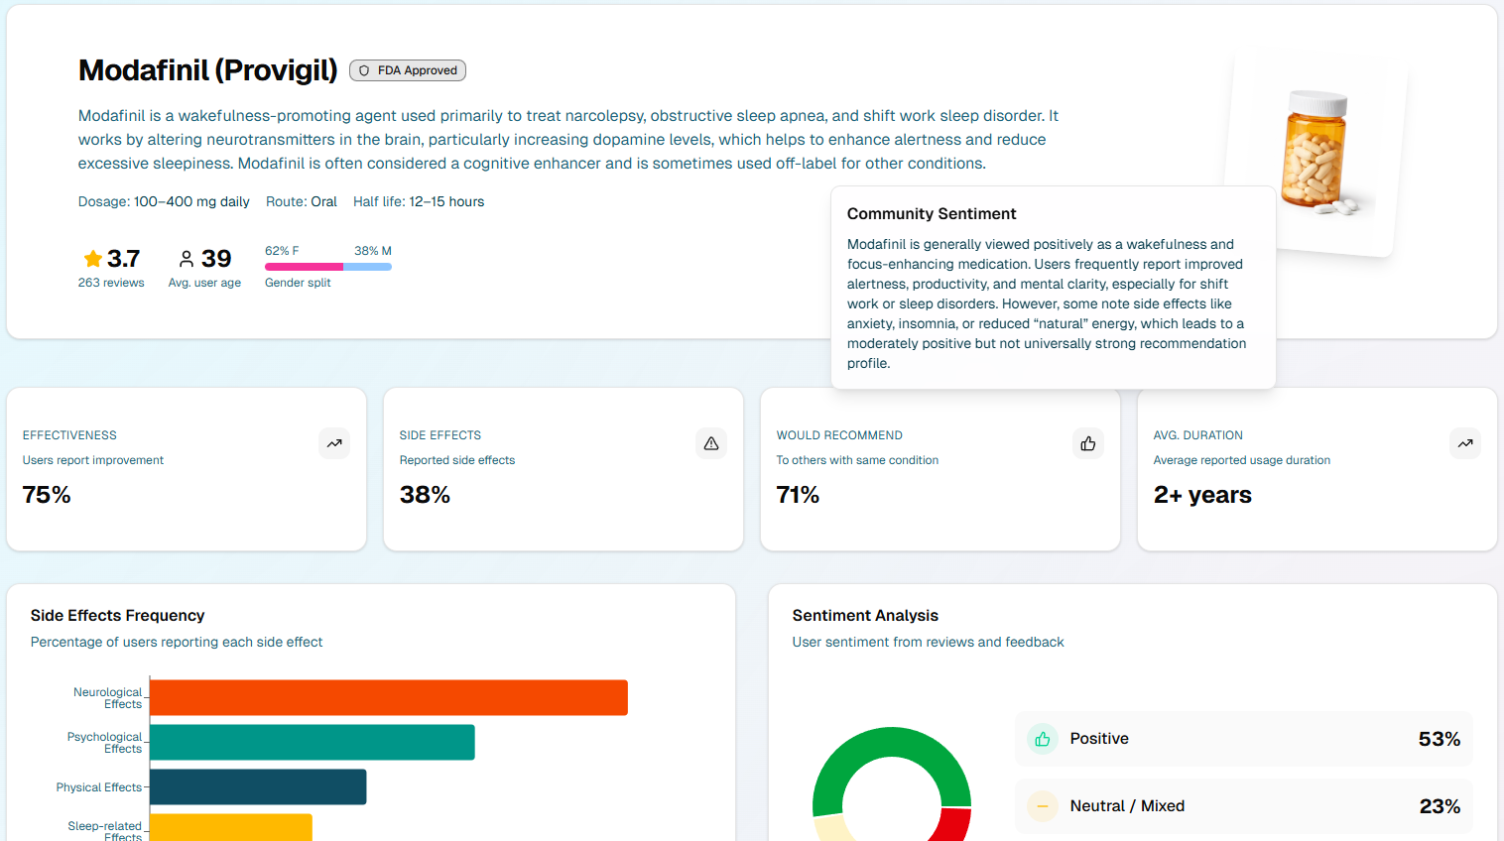
Task: Click the thumbs-up icon on Would Recommend card
Action: pos(1088,443)
